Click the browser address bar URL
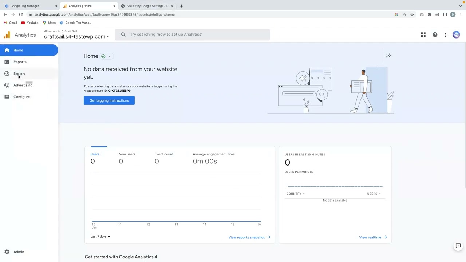The height and width of the screenshot is (262, 466). point(104,15)
